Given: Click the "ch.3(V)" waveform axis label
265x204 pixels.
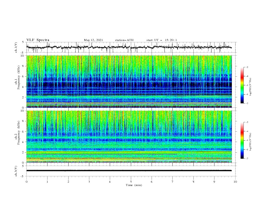Looking at the screenshot, I should coord(16,171).
